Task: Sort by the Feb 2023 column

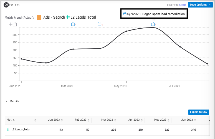Action: point(88,120)
